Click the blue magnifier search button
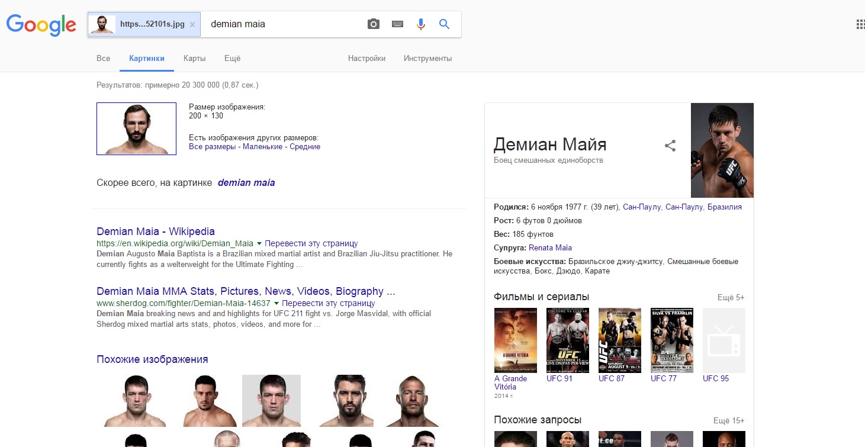The image size is (865, 447). [x=444, y=24]
